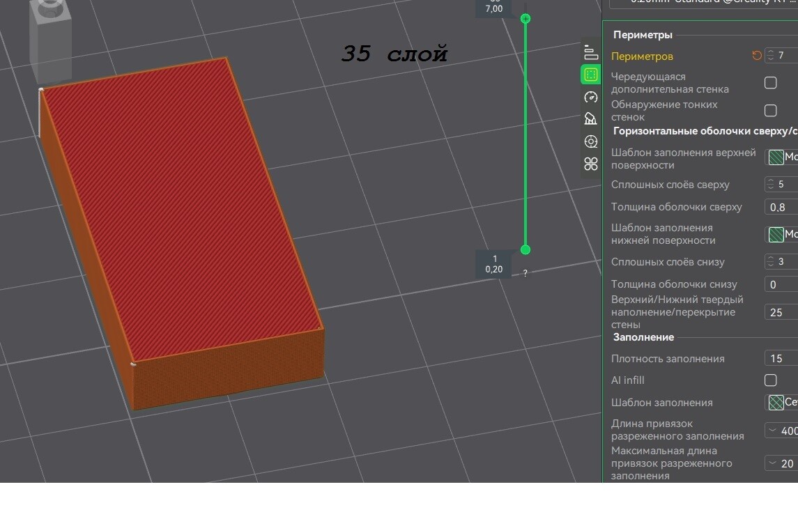
Task: Click the top layer slider handle with plus sign
Action: point(525,19)
